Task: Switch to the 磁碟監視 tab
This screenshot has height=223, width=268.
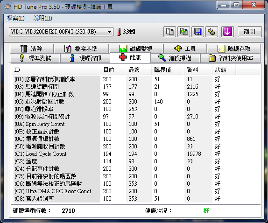Action: coord(136,49)
